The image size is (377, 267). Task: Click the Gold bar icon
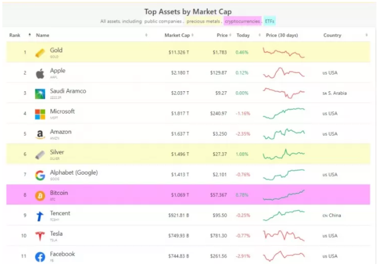[40, 53]
